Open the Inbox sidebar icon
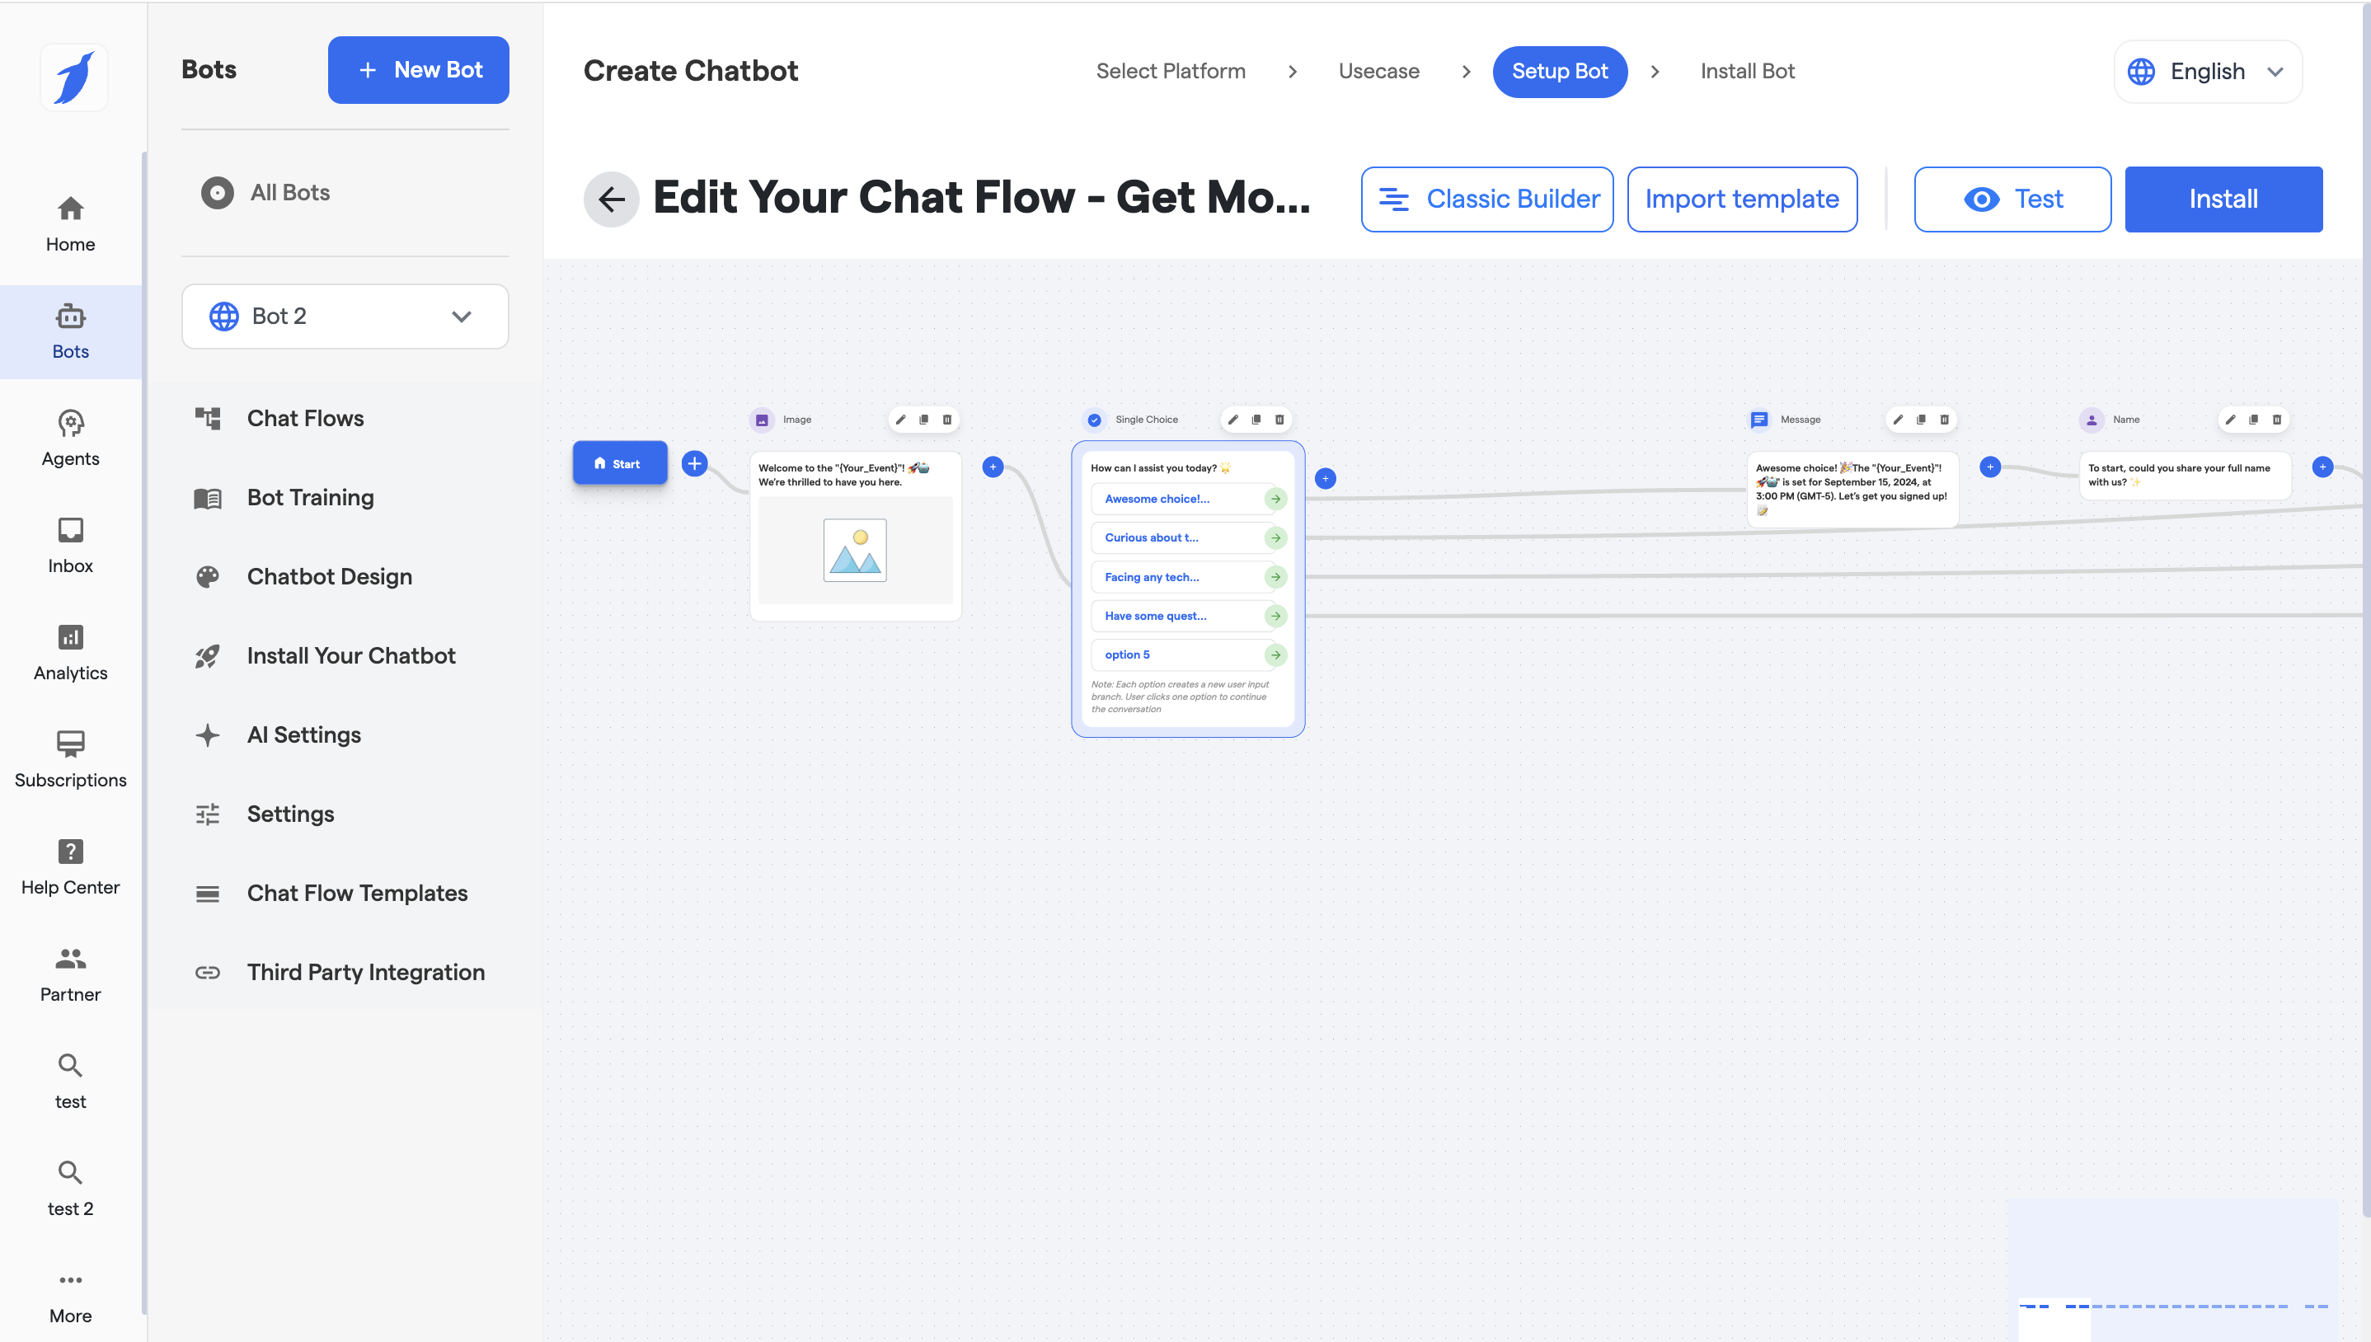2371x1342 pixels. 70,545
